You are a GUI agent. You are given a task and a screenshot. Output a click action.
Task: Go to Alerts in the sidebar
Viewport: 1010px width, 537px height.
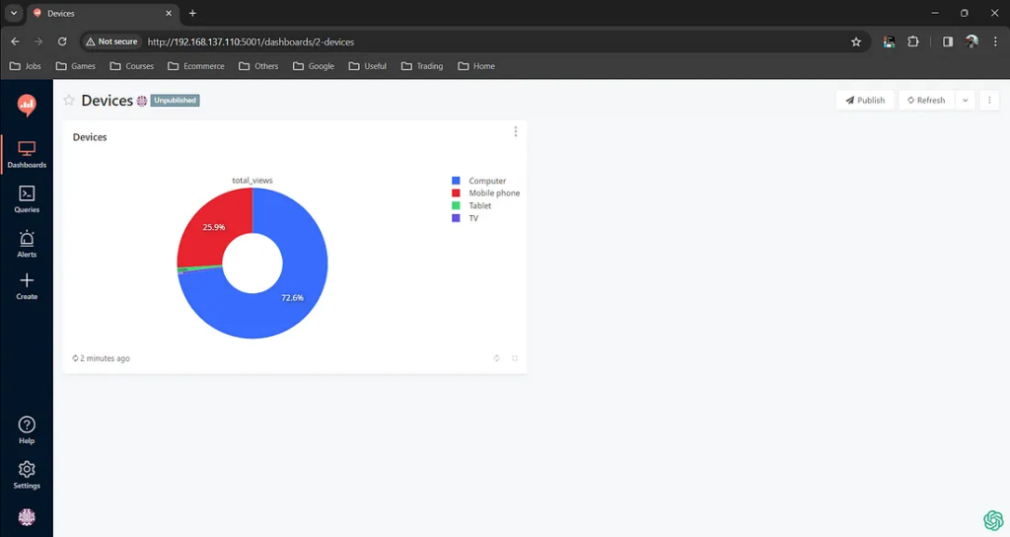pyautogui.click(x=27, y=243)
